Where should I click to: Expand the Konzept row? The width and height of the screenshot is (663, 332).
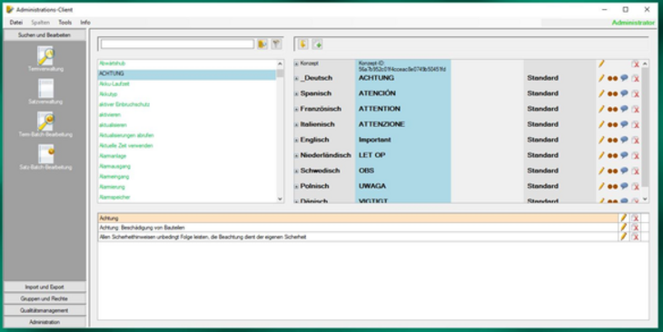(296, 63)
